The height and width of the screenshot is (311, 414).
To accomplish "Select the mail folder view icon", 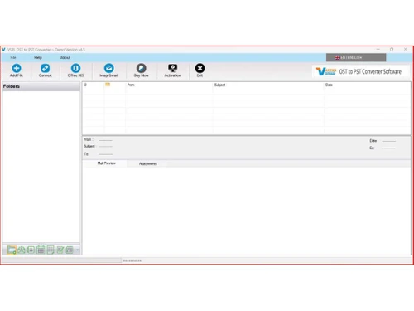I will [12, 250].
